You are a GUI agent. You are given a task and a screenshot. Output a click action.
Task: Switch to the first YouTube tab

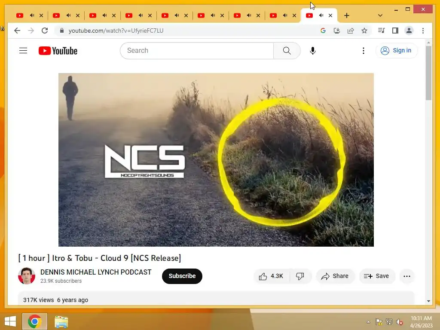pos(20,15)
